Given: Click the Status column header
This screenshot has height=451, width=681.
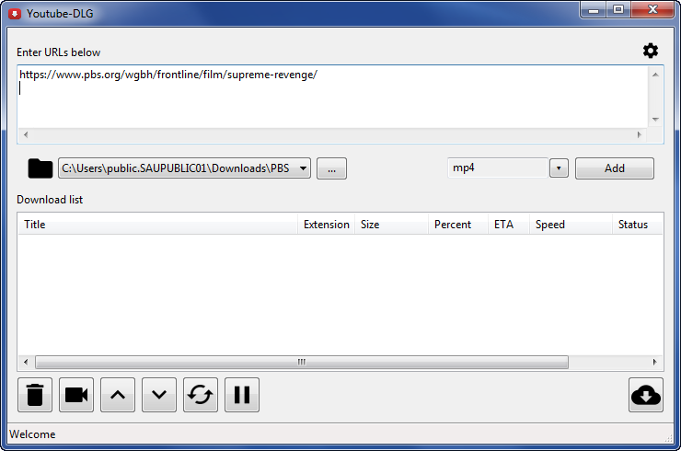Looking at the screenshot, I should tap(638, 225).
